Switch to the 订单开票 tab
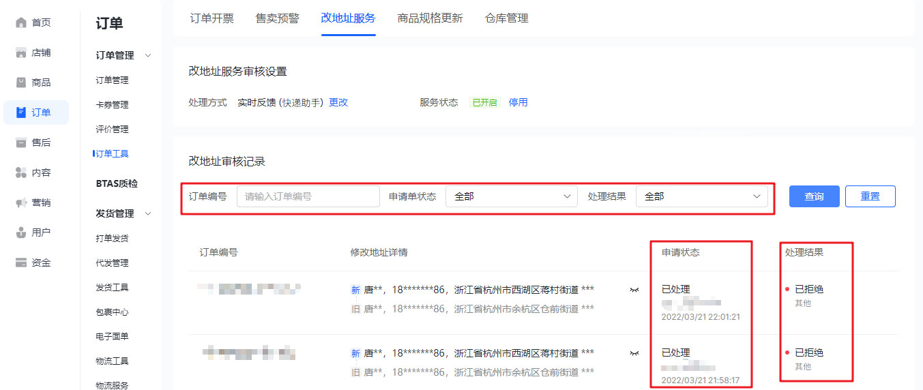This screenshot has height=390, width=923. 211,18
